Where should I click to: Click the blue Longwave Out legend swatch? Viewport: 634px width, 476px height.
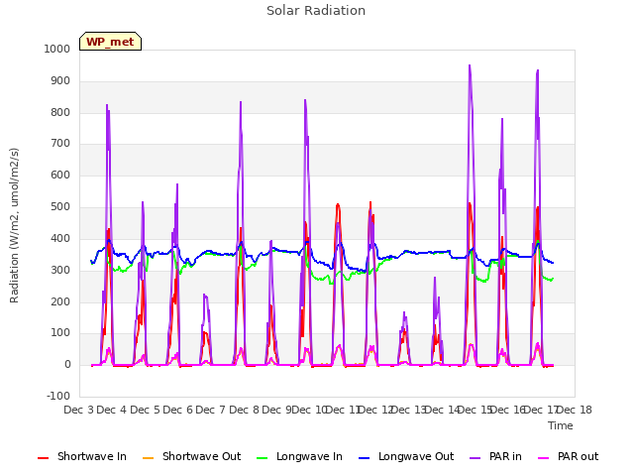[x=364, y=458]
